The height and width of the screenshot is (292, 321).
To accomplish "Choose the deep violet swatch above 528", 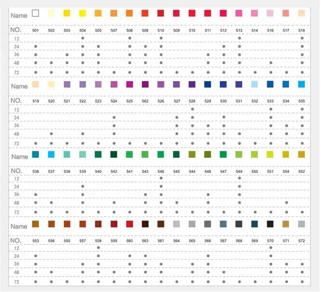I will (192, 84).
